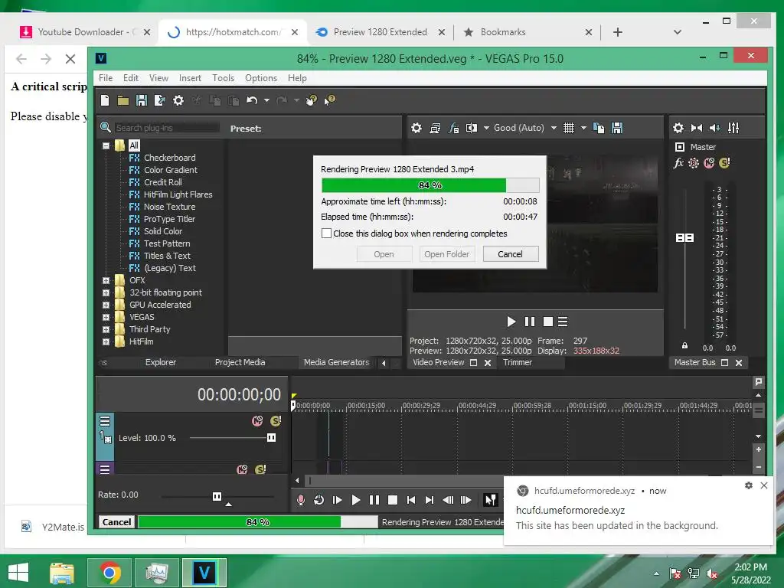Open a project with the folder icon
This screenshot has height=588, width=784.
tap(123, 100)
